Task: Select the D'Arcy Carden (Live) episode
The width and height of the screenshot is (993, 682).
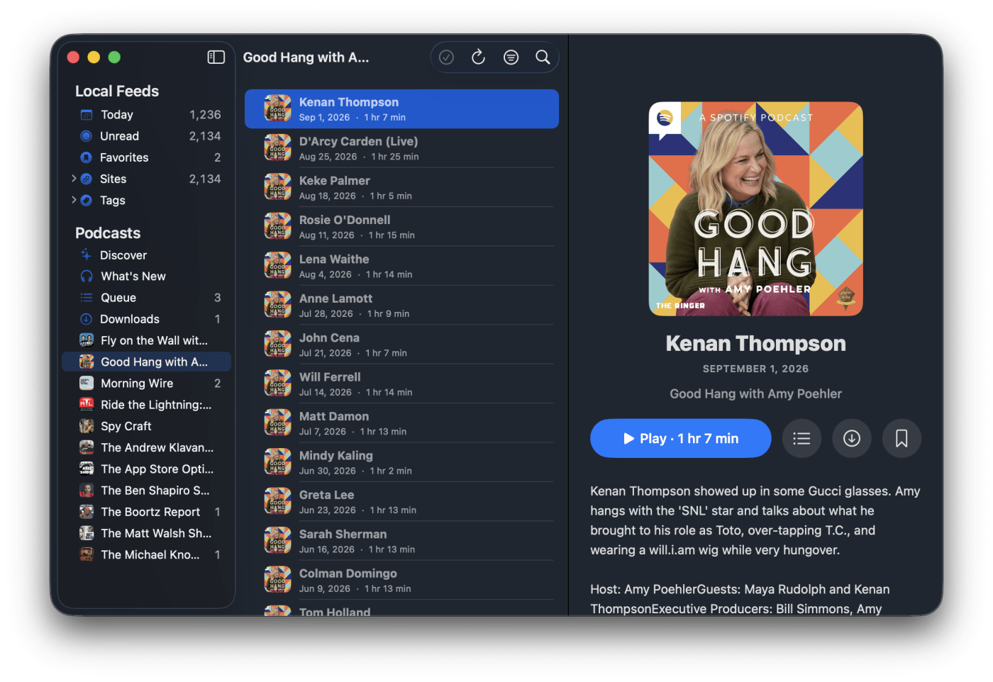Action: (401, 148)
